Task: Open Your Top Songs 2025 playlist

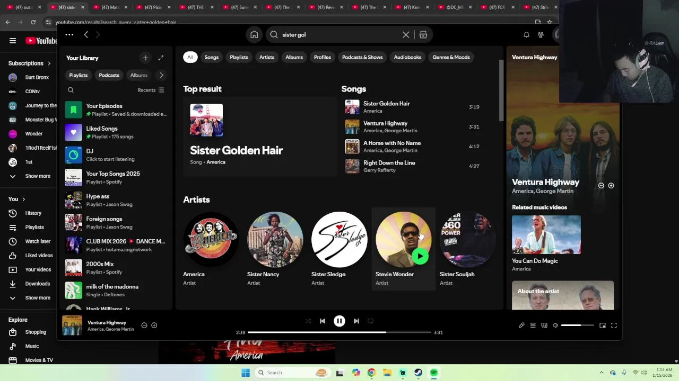Action: (117, 177)
